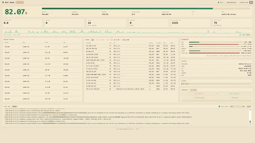This screenshot has width=255, height=143.
Task: Open the sparkline time range selector
Action: (245, 35)
